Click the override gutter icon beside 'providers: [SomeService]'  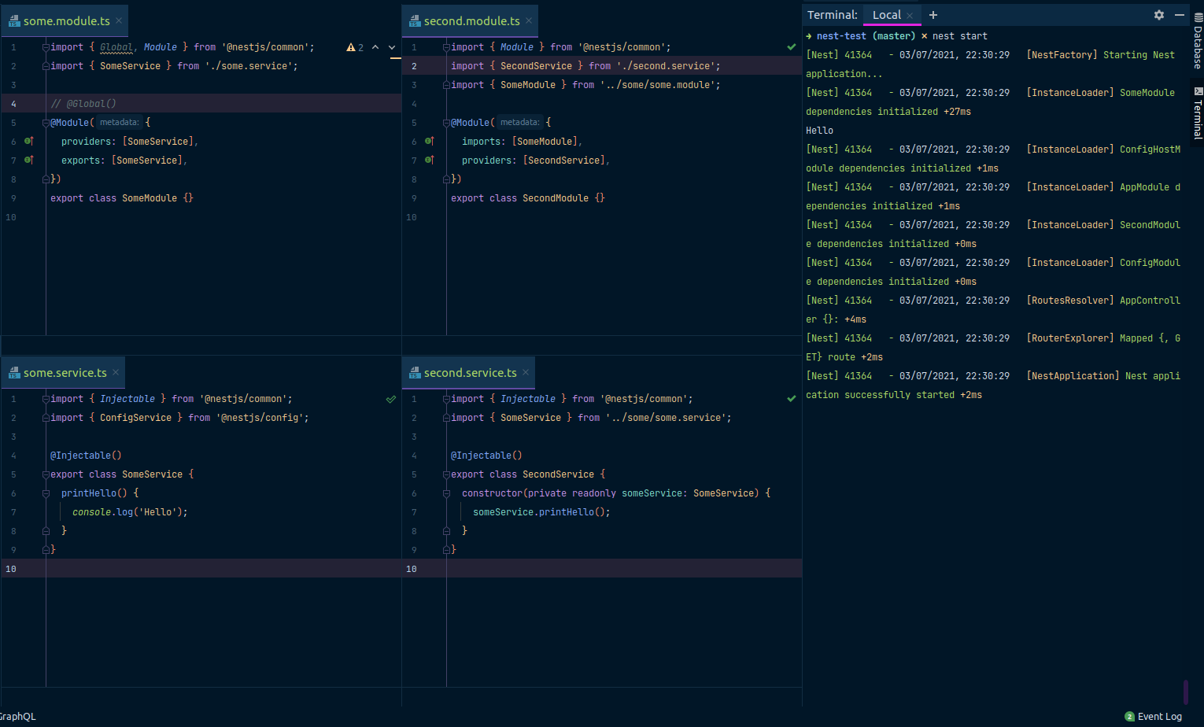click(x=29, y=141)
